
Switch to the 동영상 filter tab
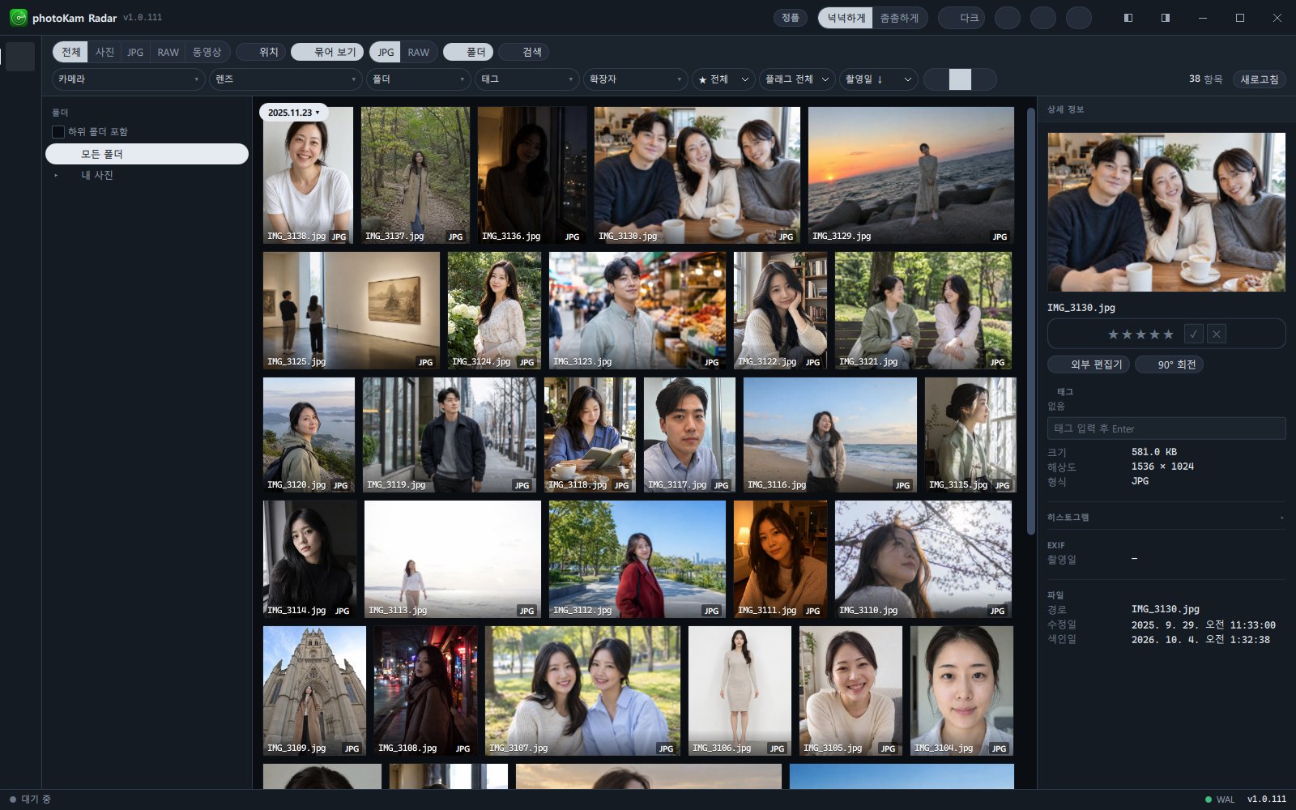[x=207, y=52]
